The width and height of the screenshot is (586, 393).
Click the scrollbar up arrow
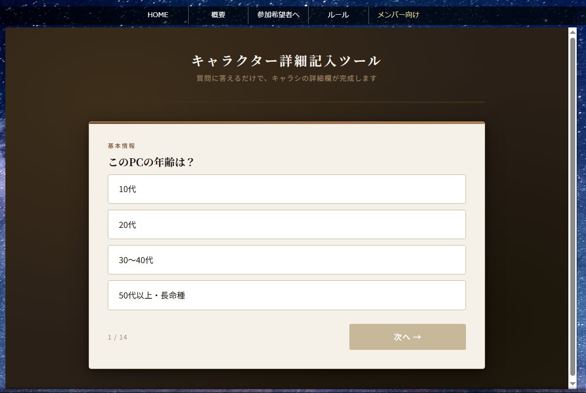coord(573,32)
